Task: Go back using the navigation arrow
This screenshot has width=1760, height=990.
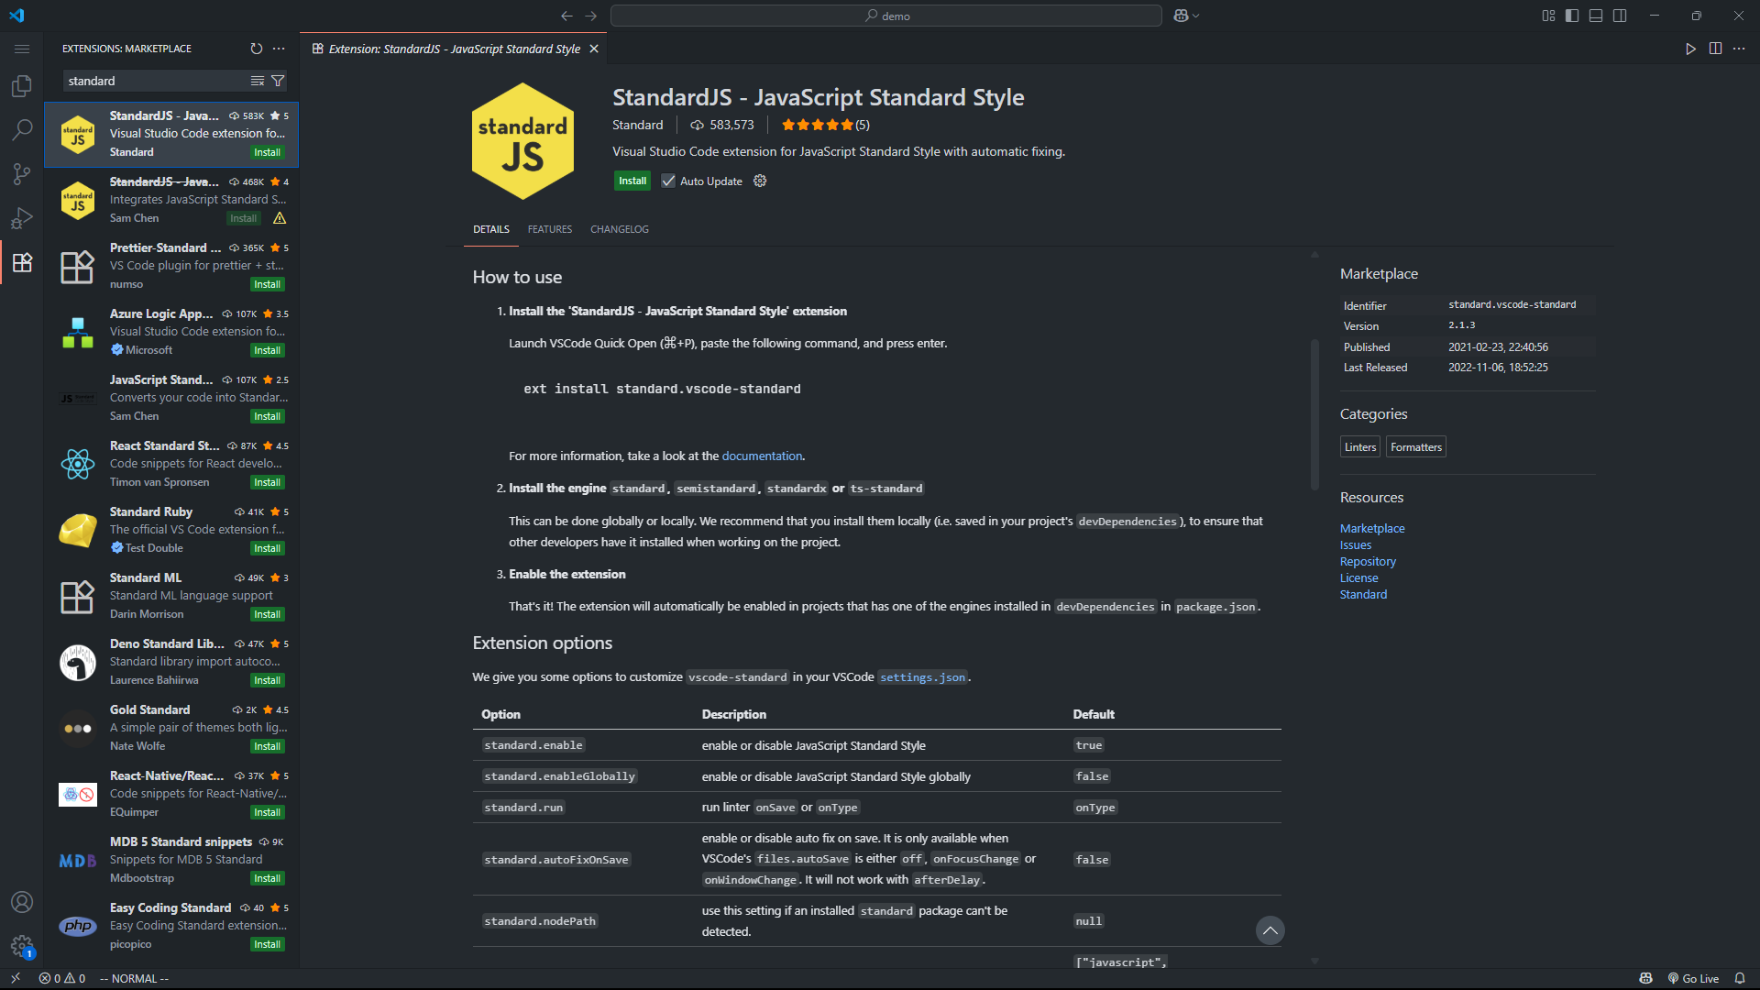Action: 566,16
